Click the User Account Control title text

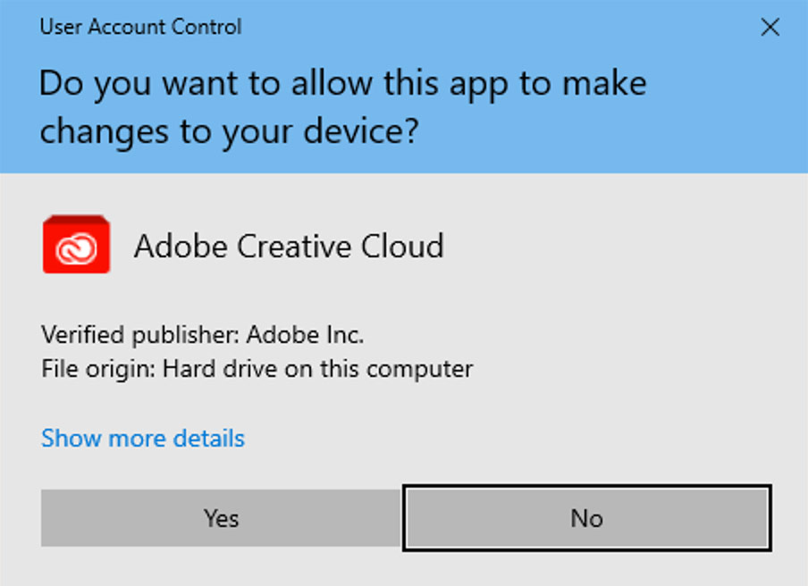[x=140, y=27]
